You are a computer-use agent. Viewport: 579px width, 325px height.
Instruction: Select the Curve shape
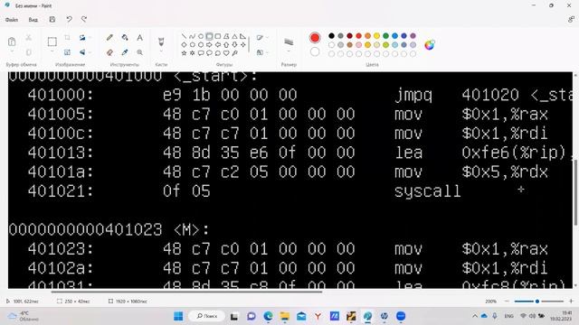192,36
